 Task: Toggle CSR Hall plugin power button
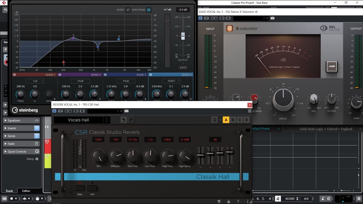[x=54, y=111]
